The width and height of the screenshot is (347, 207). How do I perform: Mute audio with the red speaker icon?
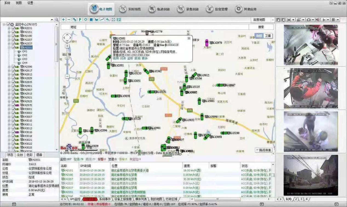click(x=317, y=20)
